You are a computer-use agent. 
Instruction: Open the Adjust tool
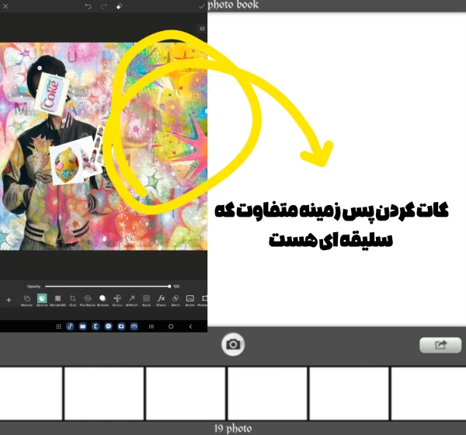coord(146,300)
